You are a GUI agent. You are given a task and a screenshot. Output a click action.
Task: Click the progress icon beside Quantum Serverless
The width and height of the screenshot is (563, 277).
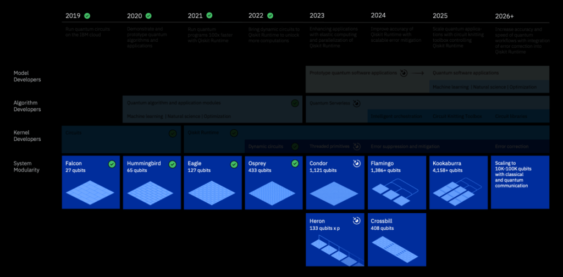(x=356, y=103)
